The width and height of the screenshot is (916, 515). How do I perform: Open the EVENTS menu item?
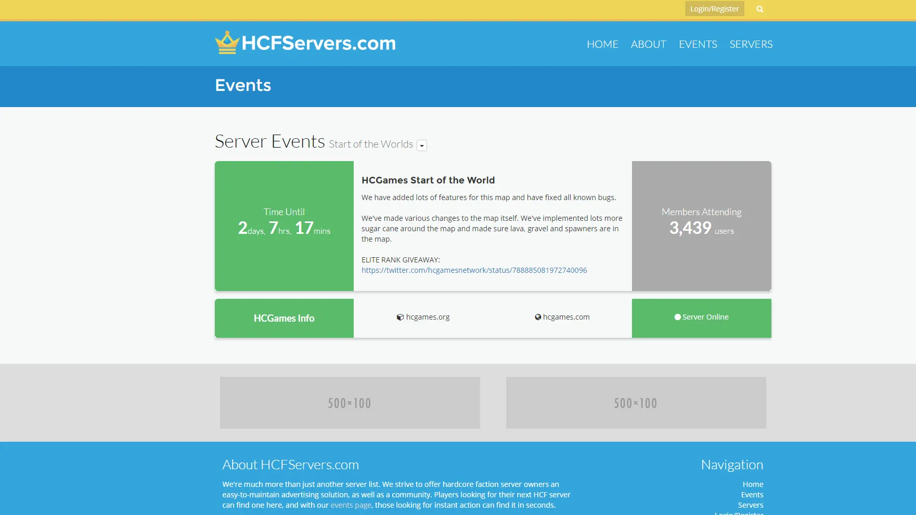click(698, 44)
